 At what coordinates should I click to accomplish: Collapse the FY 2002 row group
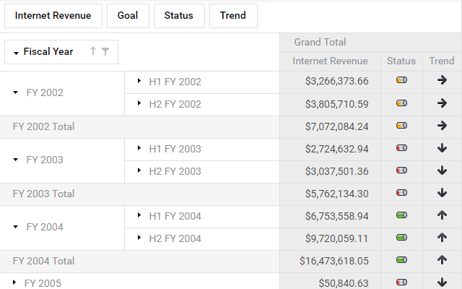click(x=16, y=93)
